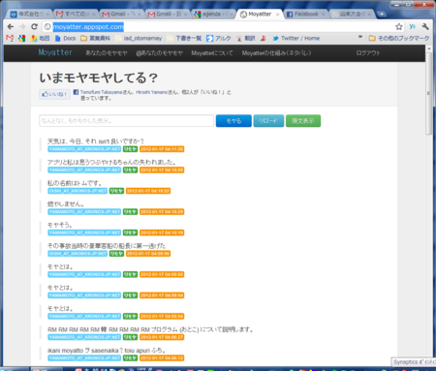This screenshot has height=371, width=436.
Task: Open the Google icon bookmark next to Gmail
Action: pos(21,39)
